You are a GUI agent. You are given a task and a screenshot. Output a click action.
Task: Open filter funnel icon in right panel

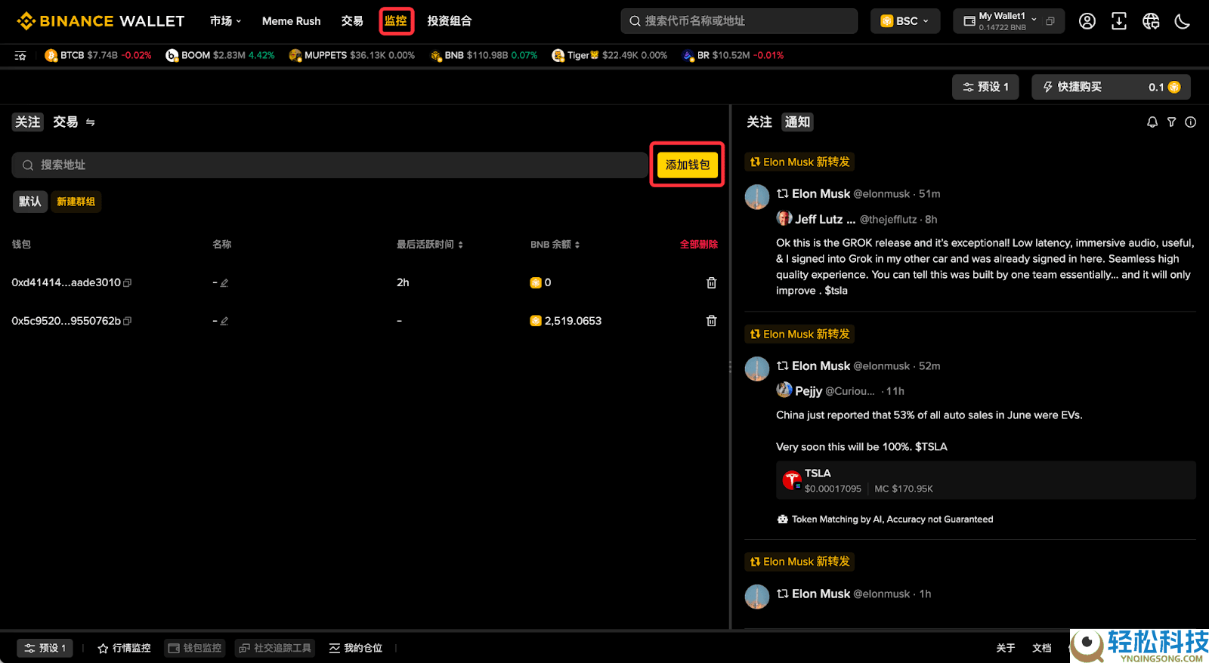coord(1171,122)
